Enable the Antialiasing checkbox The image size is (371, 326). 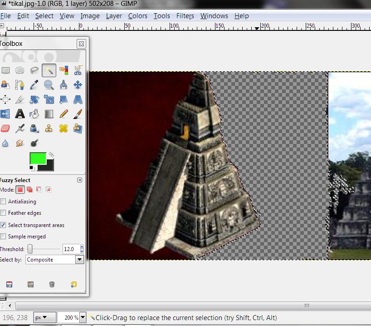point(4,202)
